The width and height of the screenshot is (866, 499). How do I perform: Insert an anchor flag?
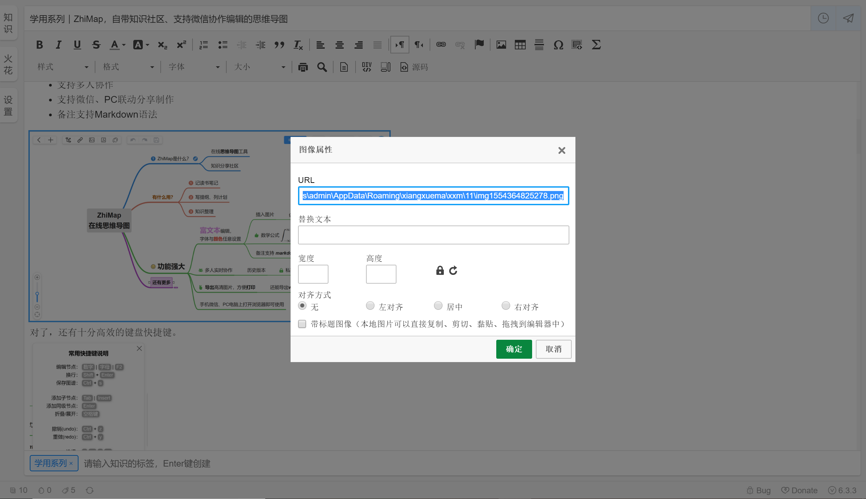(479, 45)
